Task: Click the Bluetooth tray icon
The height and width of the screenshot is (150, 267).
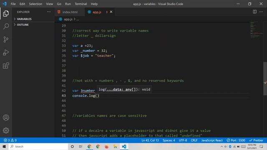Action: [x=230, y=146]
